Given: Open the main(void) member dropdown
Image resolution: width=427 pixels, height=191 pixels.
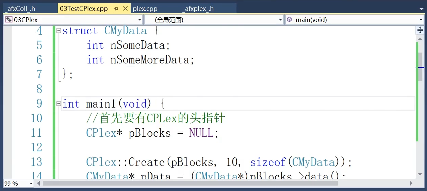Looking at the screenshot, I should 421,20.
